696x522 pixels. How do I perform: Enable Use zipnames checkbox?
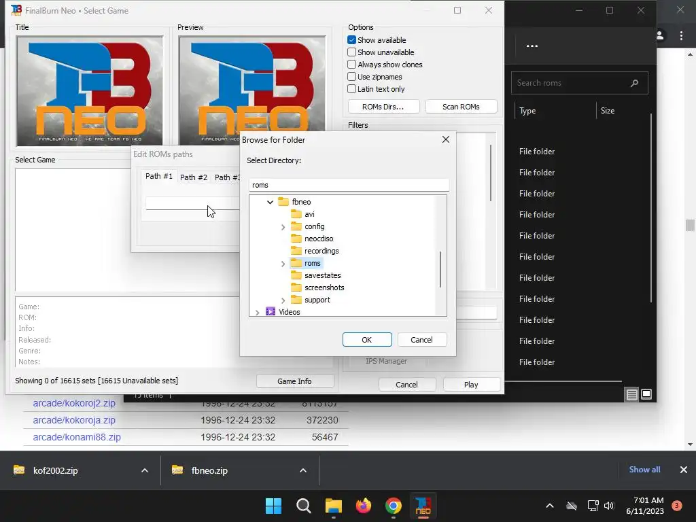[351, 77]
